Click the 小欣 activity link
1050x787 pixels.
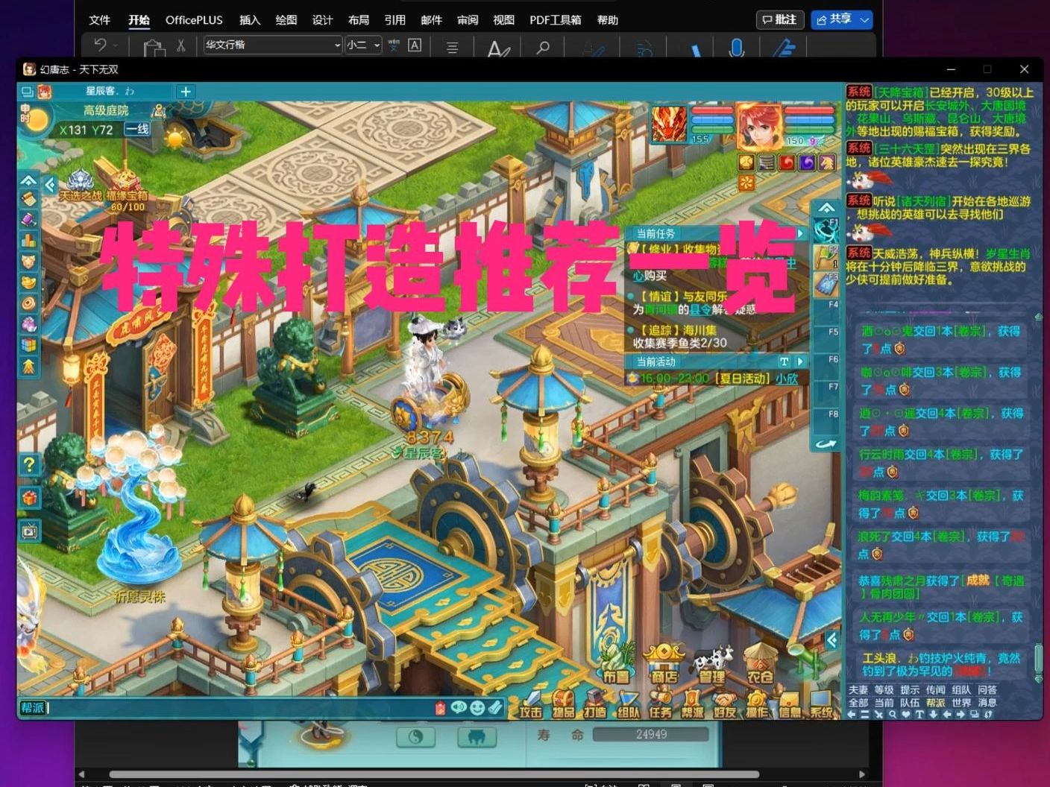(x=787, y=379)
